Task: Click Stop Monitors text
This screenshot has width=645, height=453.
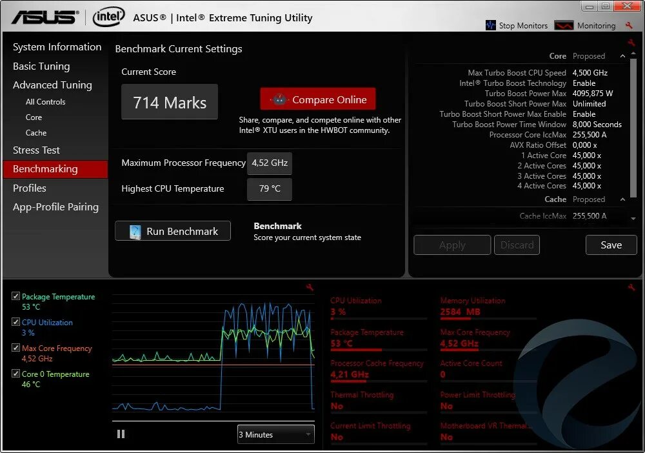Action: tap(523, 26)
